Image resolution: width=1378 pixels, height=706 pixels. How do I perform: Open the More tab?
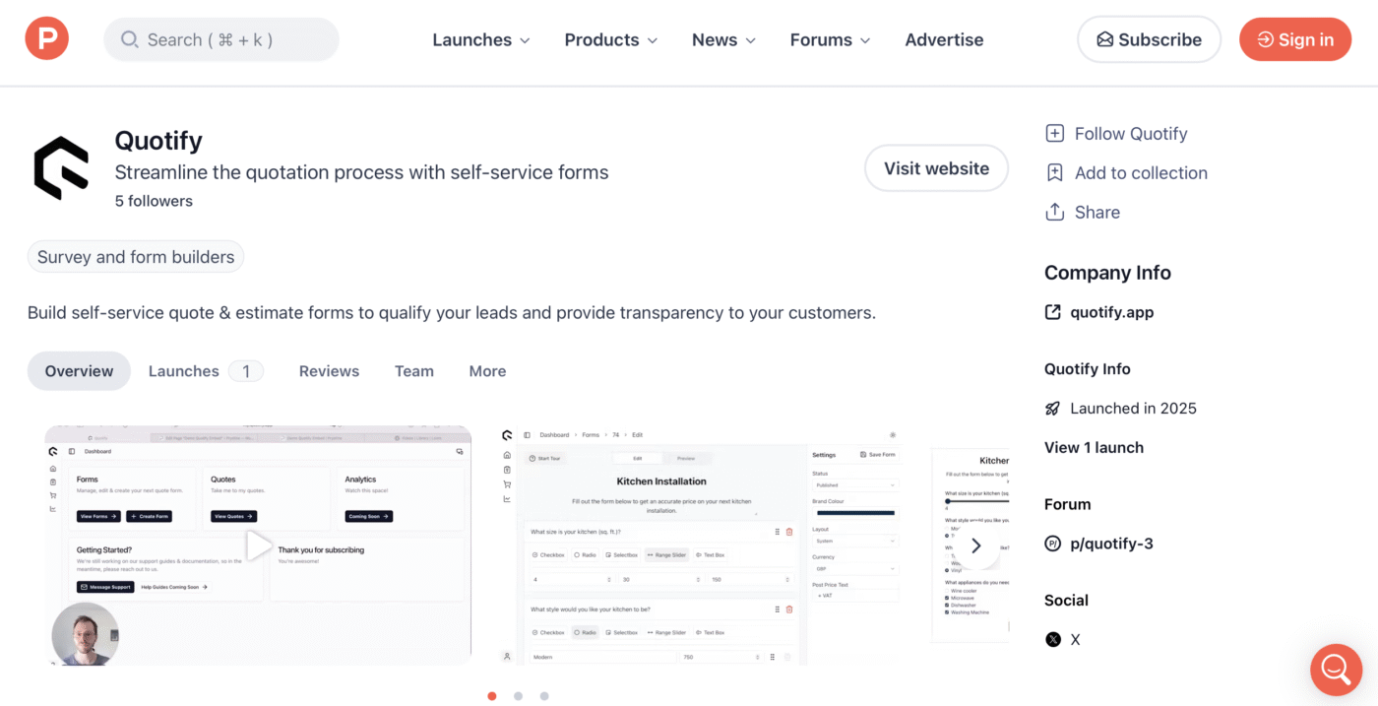pos(487,371)
